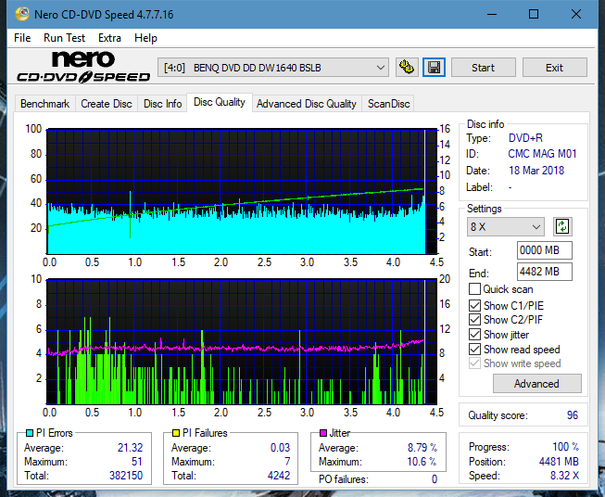Open the Run Test menu
This screenshot has height=497, width=605.
pyautogui.click(x=65, y=38)
